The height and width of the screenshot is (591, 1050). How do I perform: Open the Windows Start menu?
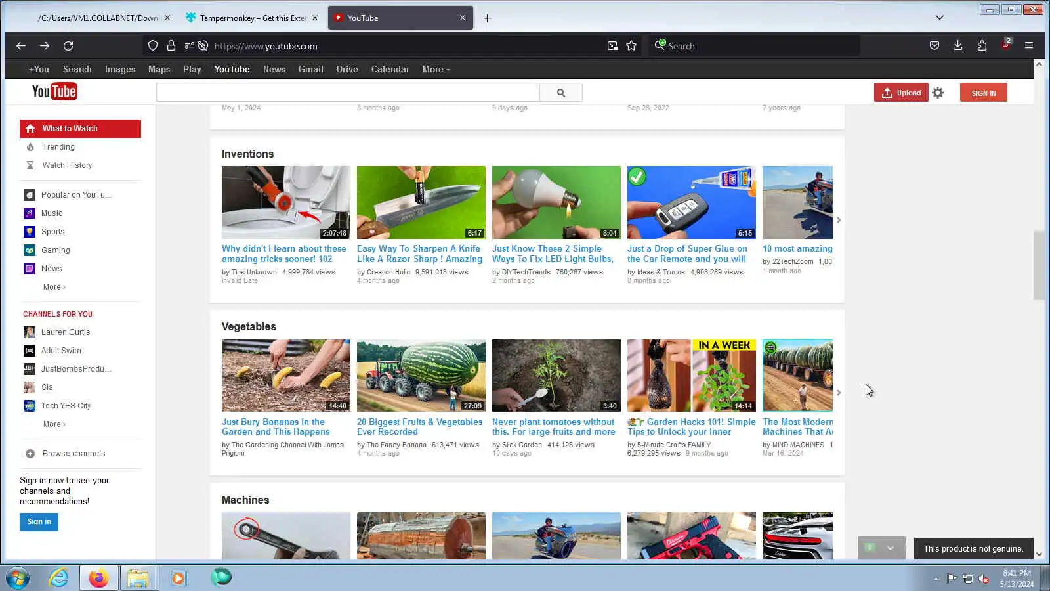point(18,578)
